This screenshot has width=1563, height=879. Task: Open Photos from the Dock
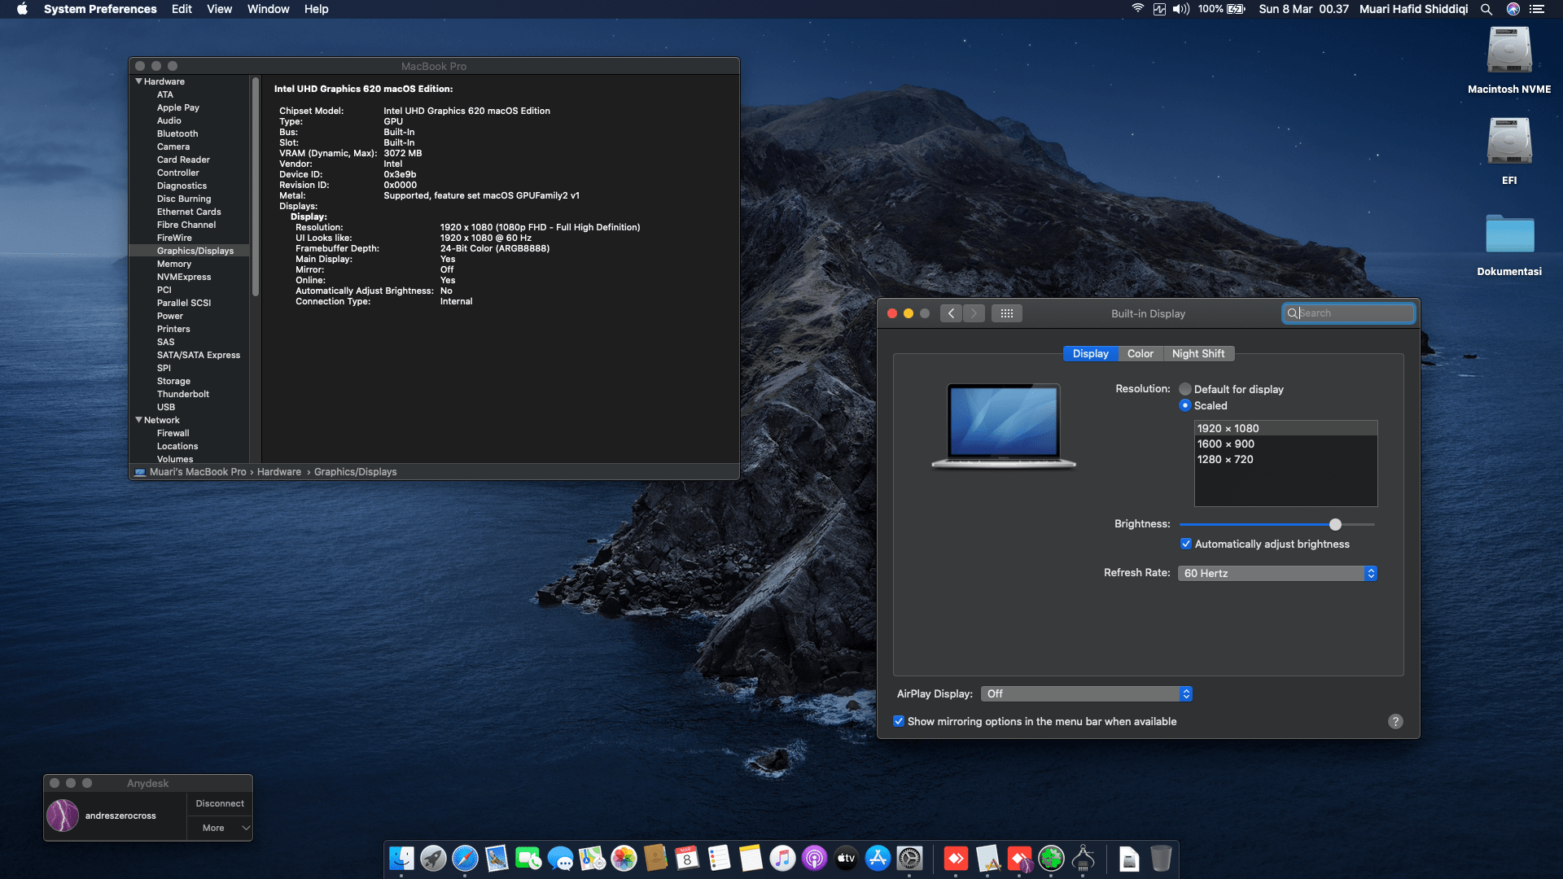point(624,858)
